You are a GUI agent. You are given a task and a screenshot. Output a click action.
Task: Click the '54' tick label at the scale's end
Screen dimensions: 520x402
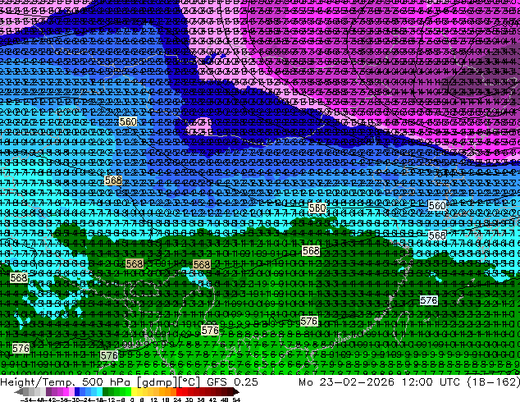pos(236,400)
